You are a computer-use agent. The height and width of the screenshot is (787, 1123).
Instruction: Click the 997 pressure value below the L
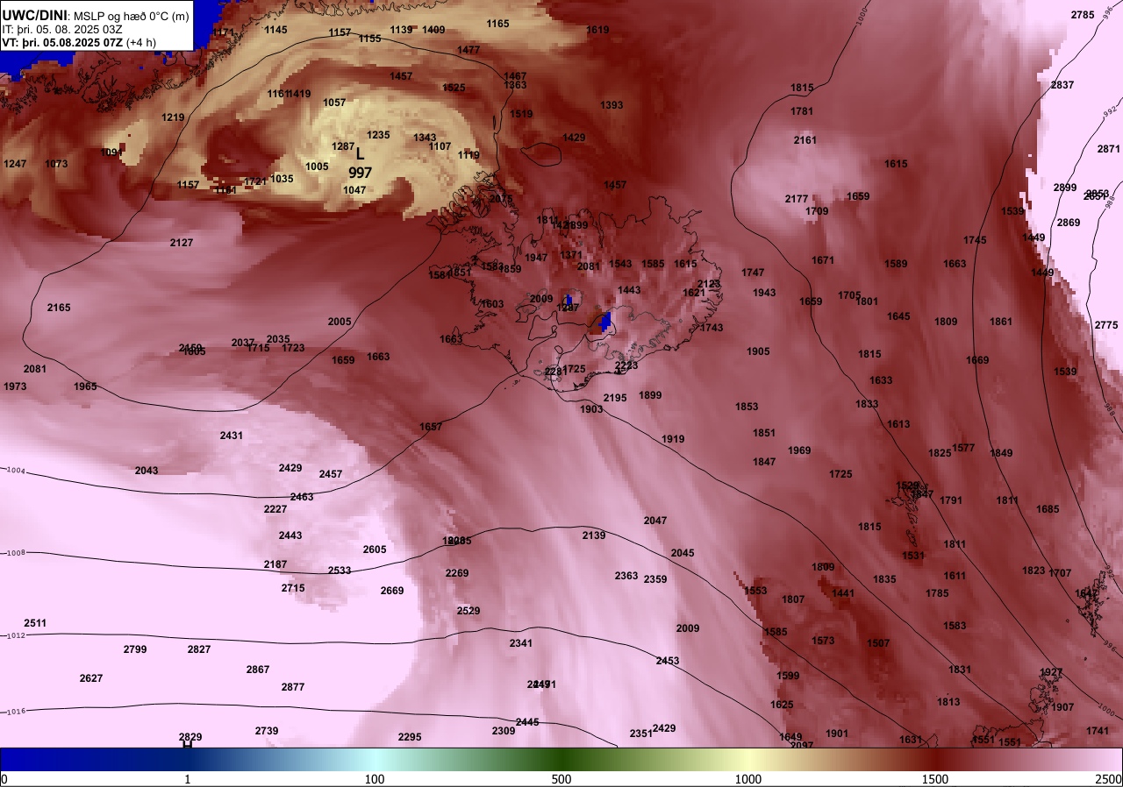[360, 174]
